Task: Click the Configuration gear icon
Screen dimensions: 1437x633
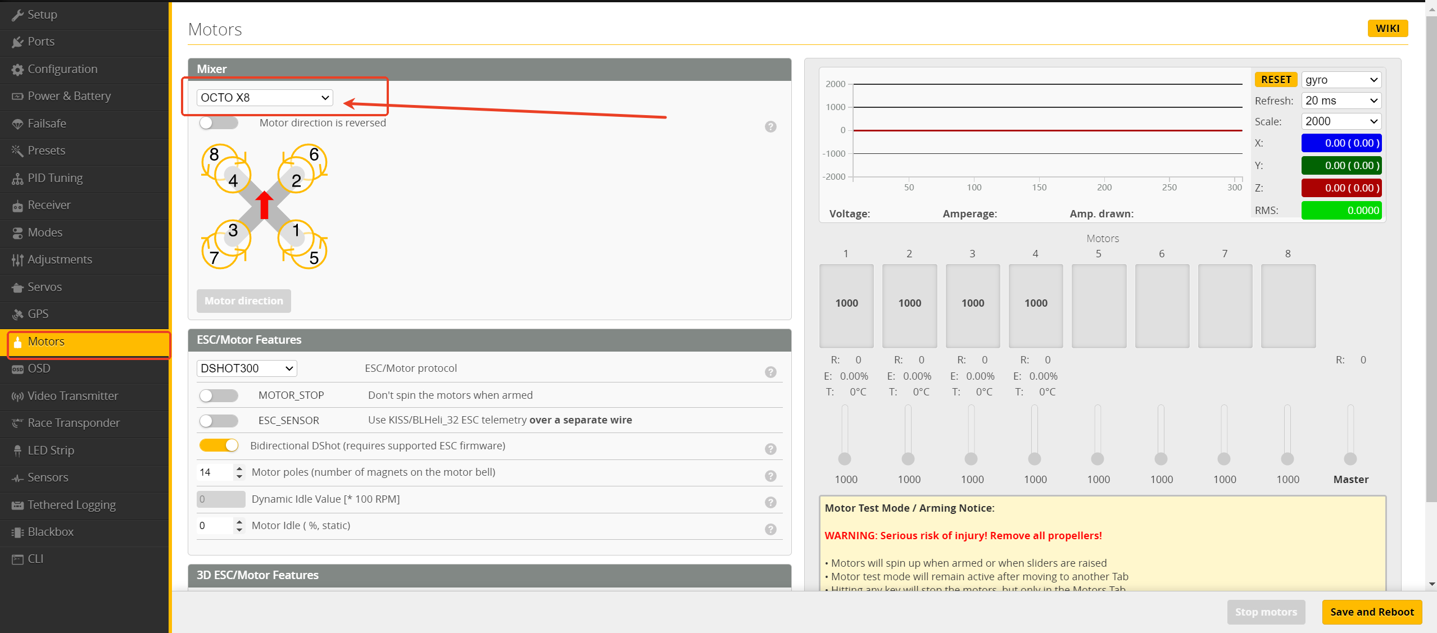Action: [x=17, y=70]
